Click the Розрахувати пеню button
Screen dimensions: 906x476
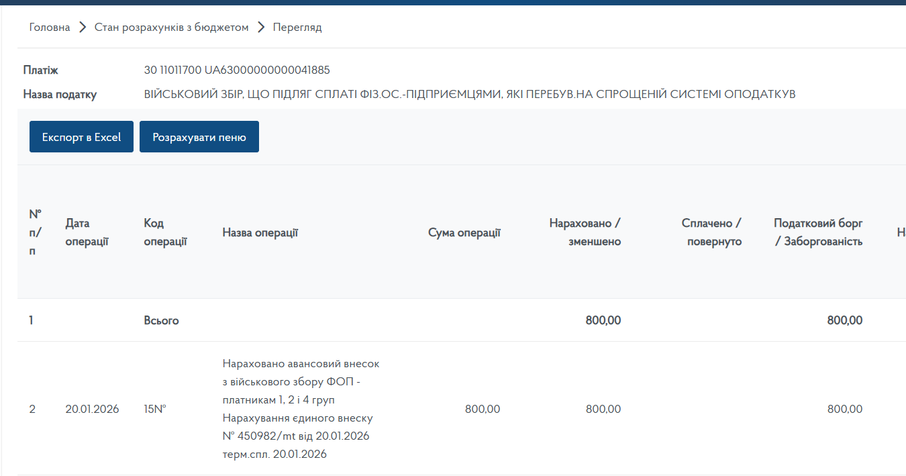[199, 137]
